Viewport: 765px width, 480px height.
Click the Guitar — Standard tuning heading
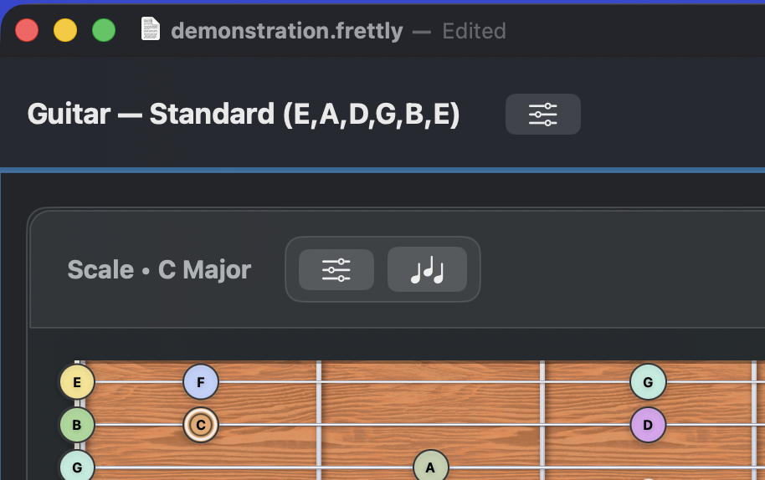244,114
